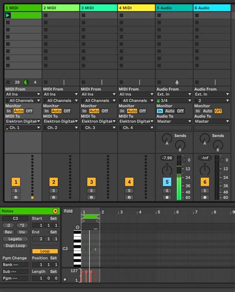Select the 4 MIDI track header
Screen dimensions: 235x292
[136, 8]
